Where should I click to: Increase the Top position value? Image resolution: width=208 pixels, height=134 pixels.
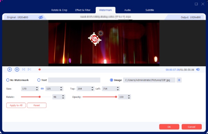click(92, 87)
